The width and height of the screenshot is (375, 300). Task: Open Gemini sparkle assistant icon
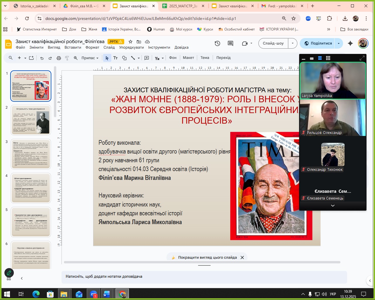tap(350, 43)
